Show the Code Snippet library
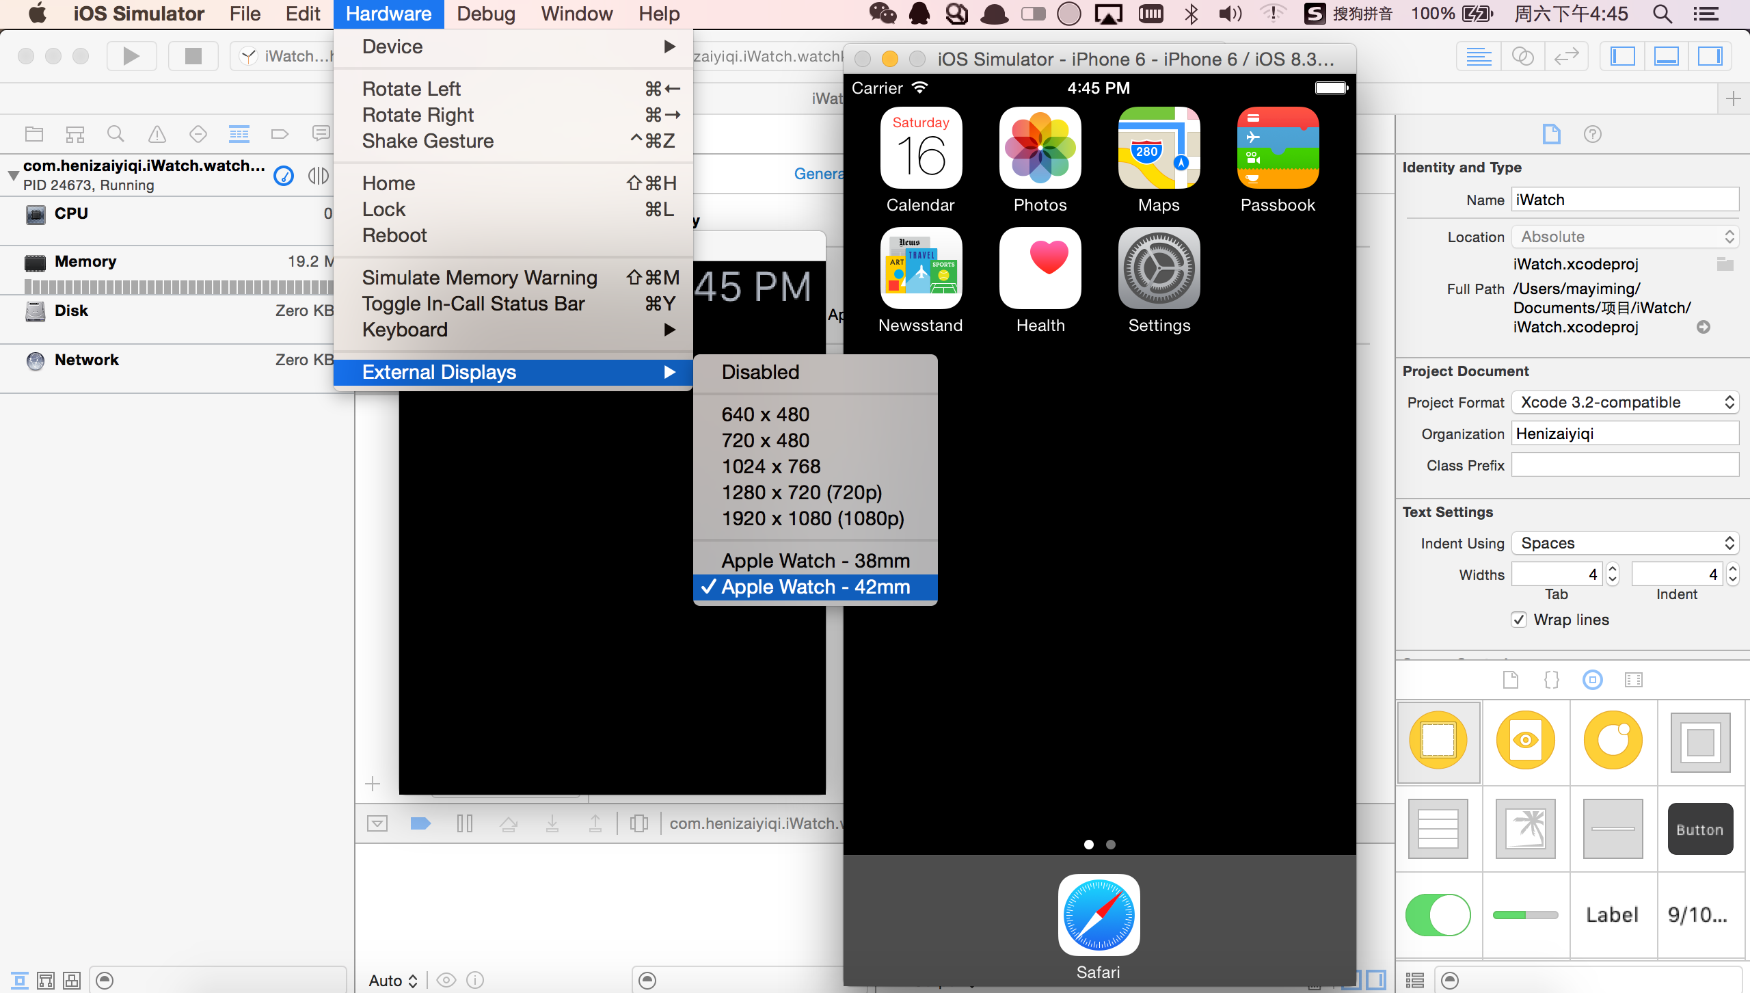The image size is (1750, 993). coord(1552,680)
